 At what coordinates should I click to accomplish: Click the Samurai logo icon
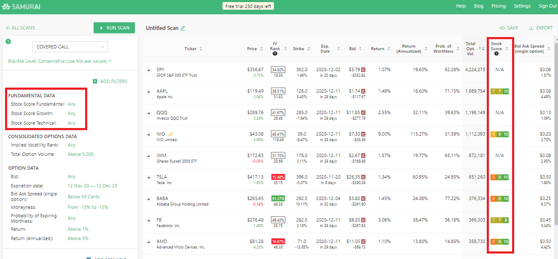coord(7,7)
